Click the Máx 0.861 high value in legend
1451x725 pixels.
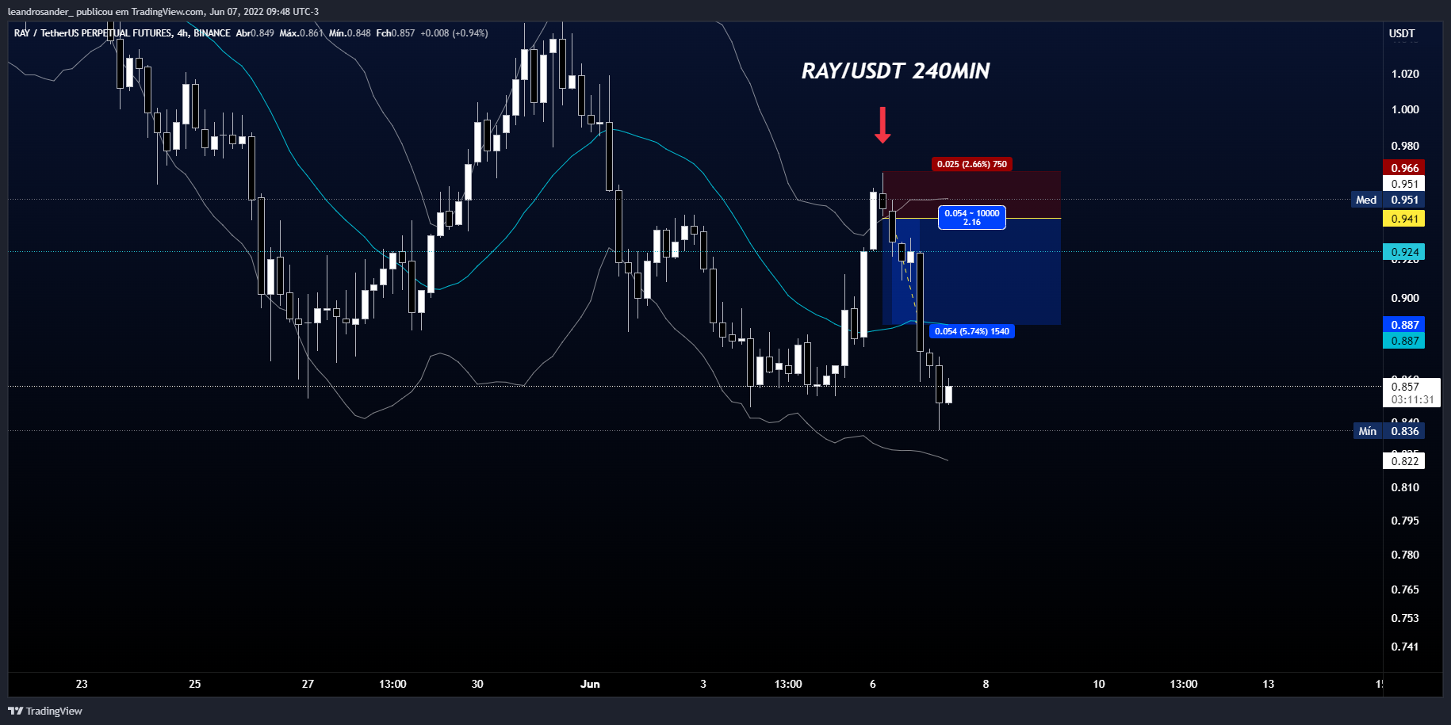(x=301, y=33)
